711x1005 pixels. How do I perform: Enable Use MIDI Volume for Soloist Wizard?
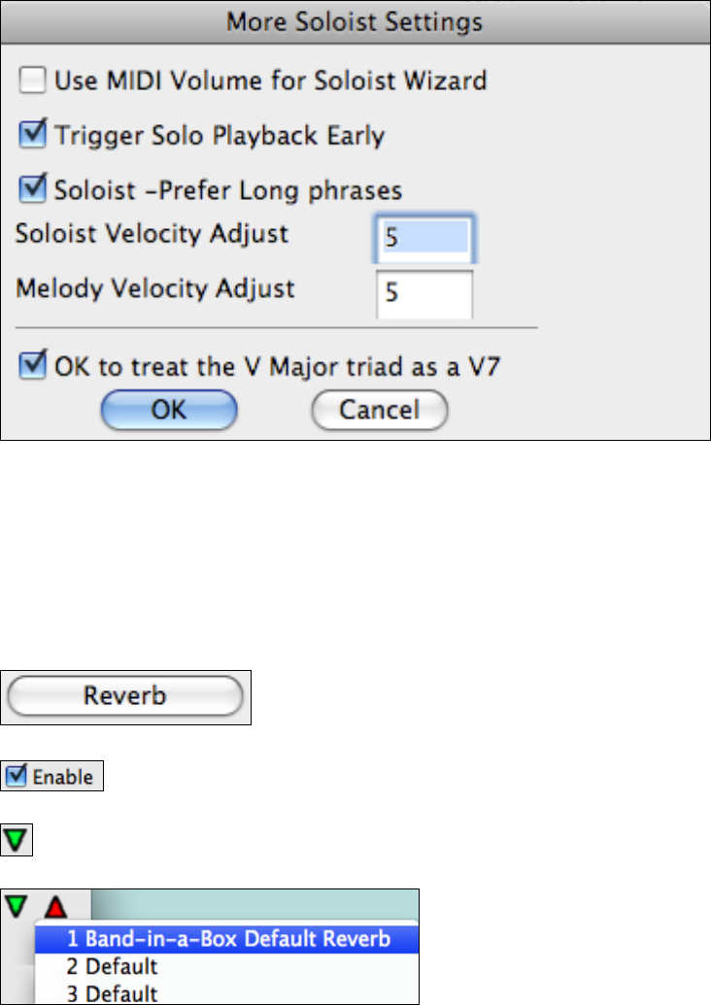[x=33, y=82]
